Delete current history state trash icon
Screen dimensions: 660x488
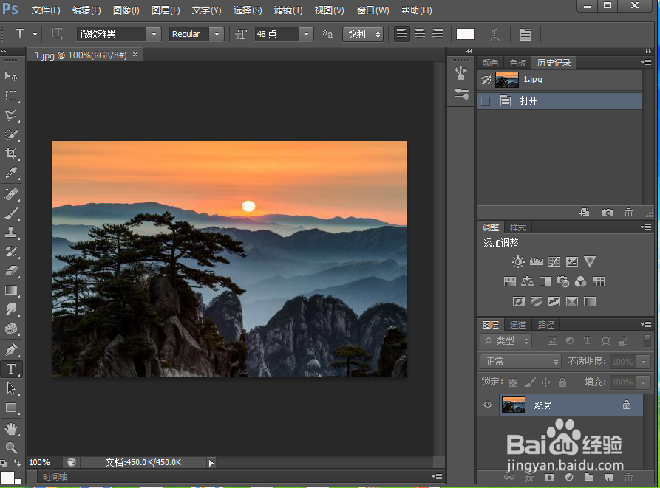[x=628, y=213]
